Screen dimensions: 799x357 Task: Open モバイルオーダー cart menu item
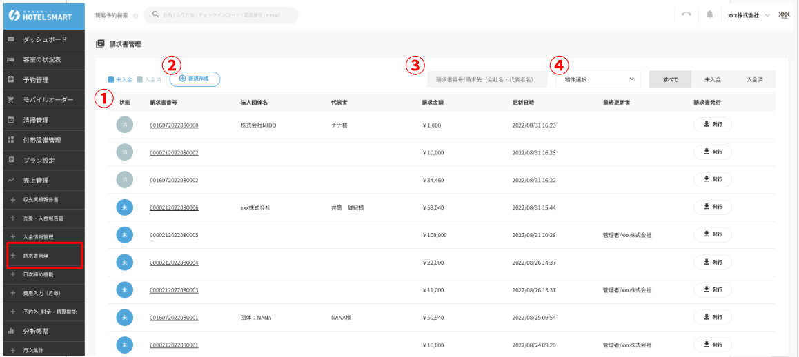tap(48, 100)
